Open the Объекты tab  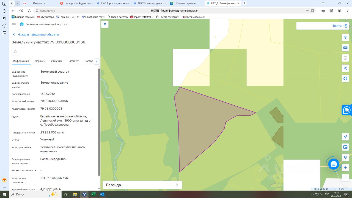(57, 61)
